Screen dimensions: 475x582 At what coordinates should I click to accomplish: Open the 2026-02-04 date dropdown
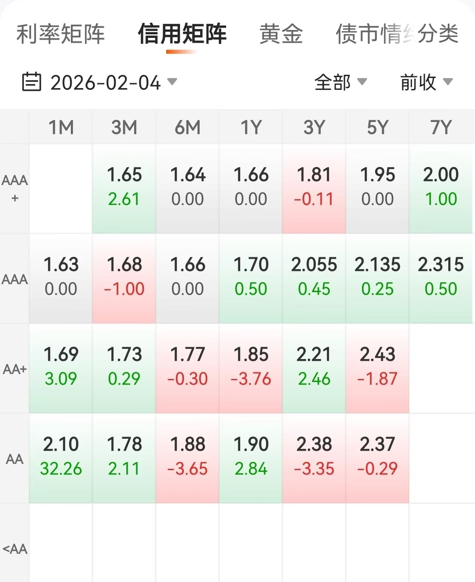[113, 82]
